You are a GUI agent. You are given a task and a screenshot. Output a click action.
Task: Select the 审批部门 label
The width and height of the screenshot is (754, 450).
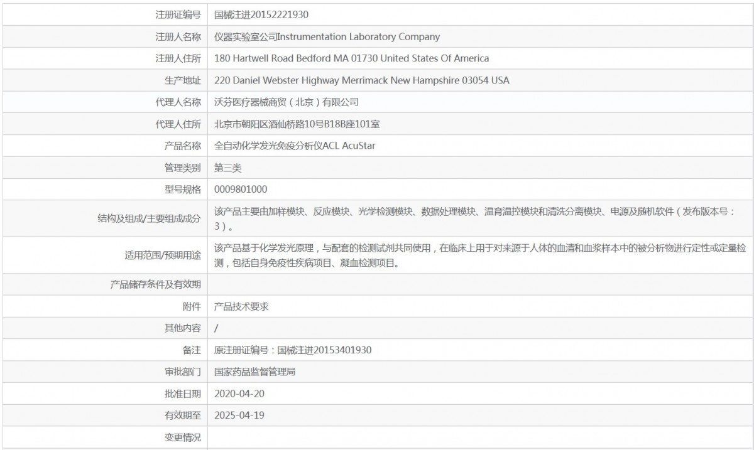(x=182, y=372)
